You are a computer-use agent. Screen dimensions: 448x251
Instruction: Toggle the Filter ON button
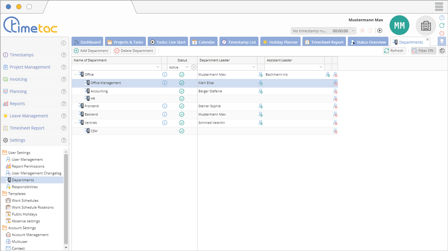[x=423, y=51]
